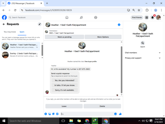Click the Leave button
The width and height of the screenshot is (165, 124).
coord(64,106)
